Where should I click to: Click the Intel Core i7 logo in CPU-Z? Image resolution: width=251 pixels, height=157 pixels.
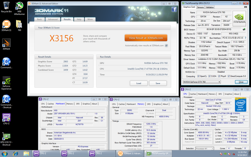pos(241,104)
